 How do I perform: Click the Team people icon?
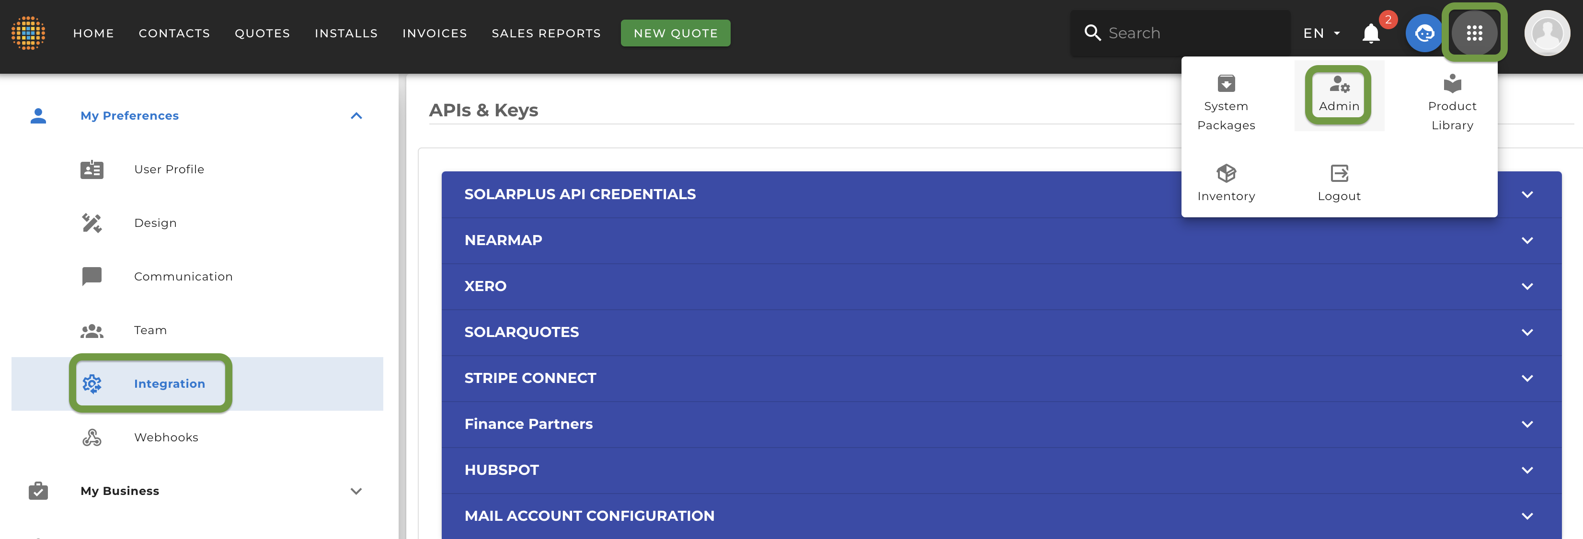tap(92, 330)
